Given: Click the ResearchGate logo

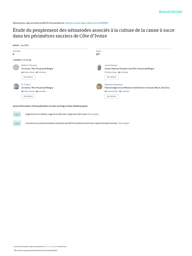Looking at the screenshot, I should (170, 11).
